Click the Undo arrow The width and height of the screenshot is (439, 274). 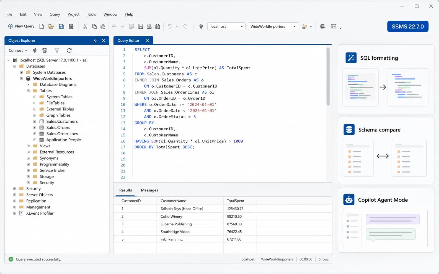pos(170,26)
